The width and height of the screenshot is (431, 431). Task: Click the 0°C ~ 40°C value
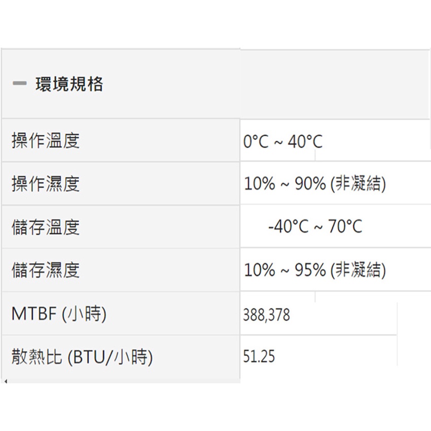(282, 141)
